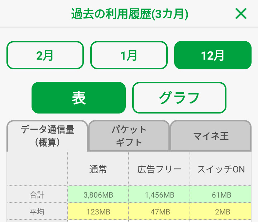This screenshot has height=222, width=258.
Task: Close the usage history dialog
Action: (241, 14)
